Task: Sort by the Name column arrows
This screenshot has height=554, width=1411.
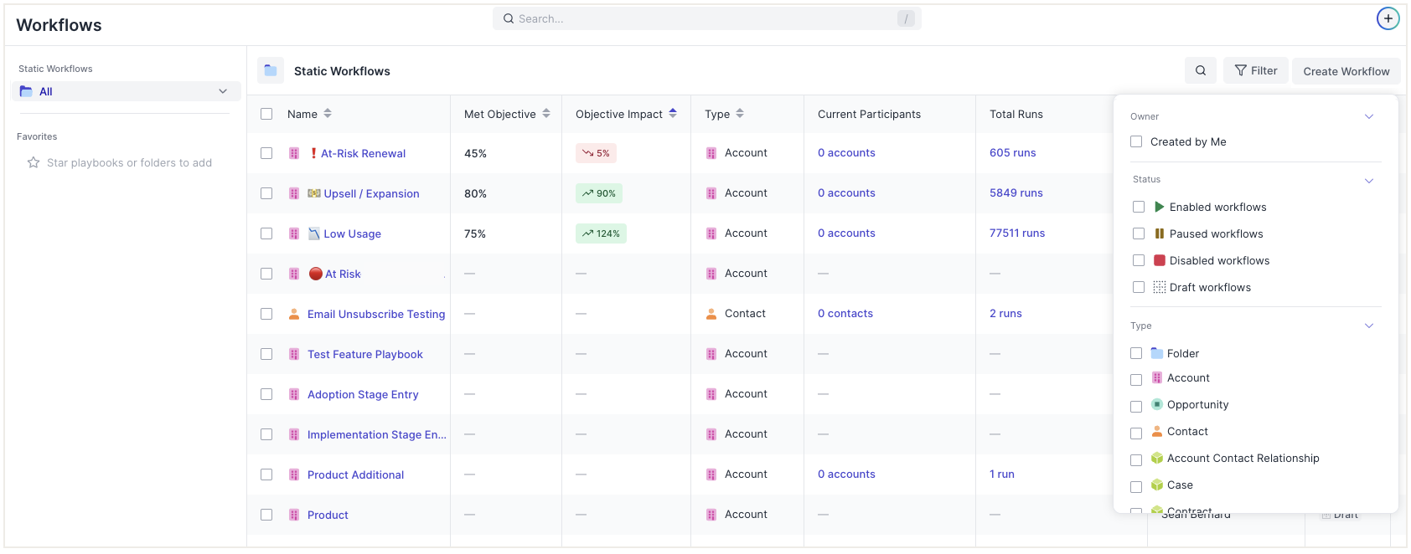Action: (328, 114)
